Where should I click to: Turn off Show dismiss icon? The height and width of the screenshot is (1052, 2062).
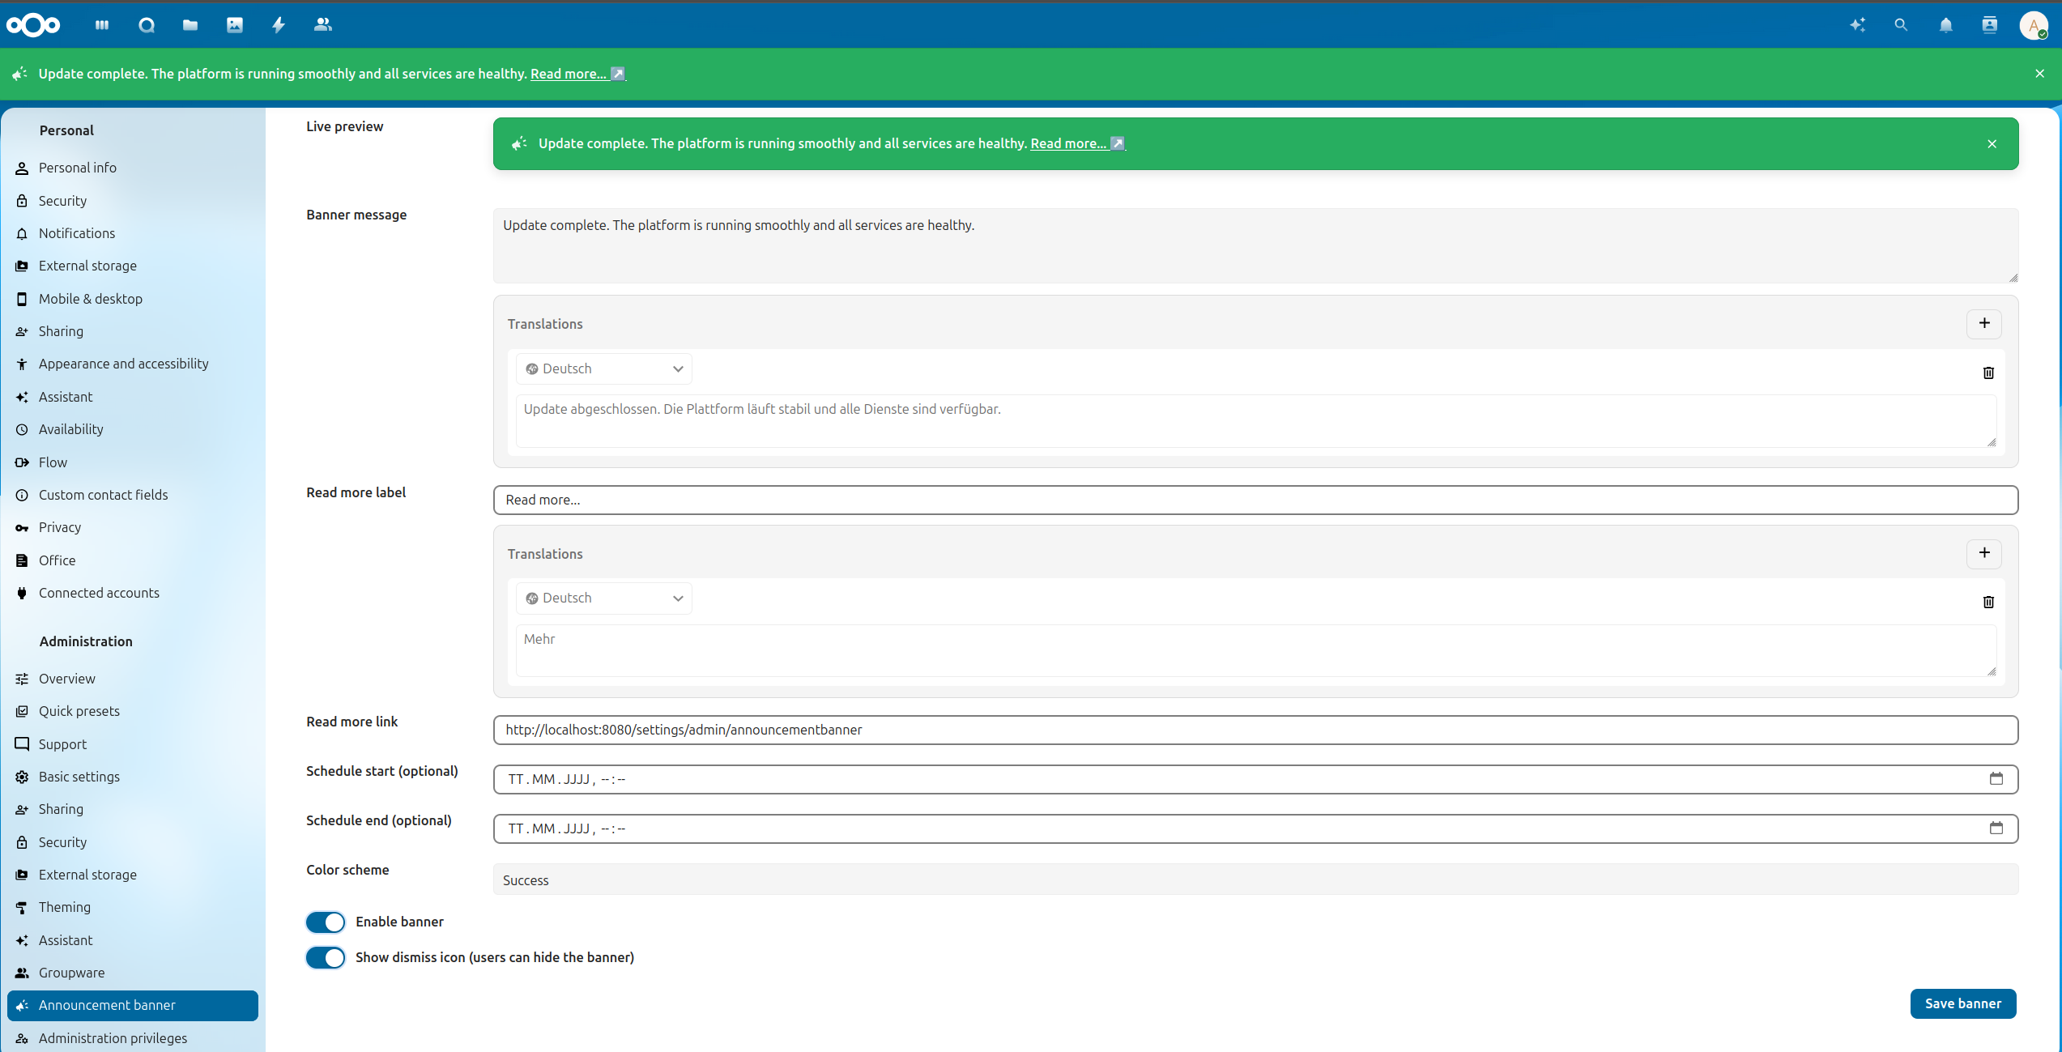tap(325, 957)
